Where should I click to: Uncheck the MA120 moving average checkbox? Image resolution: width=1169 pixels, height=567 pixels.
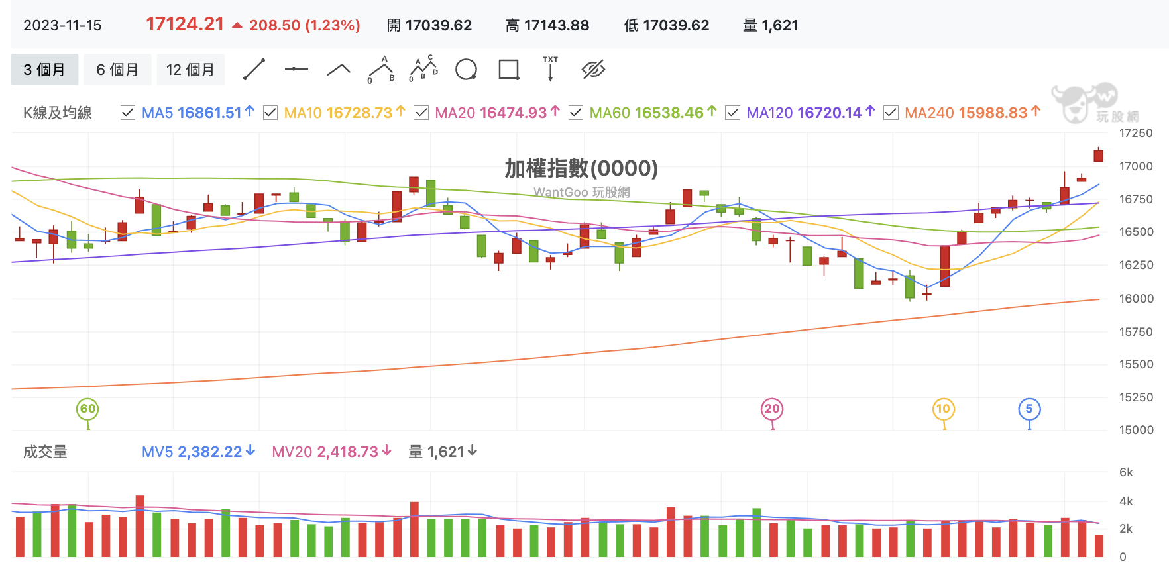[732, 113]
